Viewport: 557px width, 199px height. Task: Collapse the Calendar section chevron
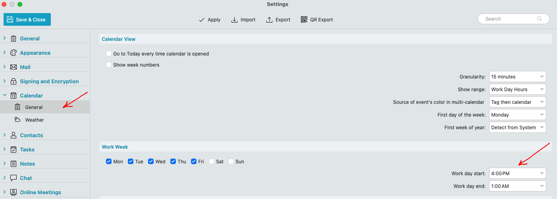[x=5, y=96]
